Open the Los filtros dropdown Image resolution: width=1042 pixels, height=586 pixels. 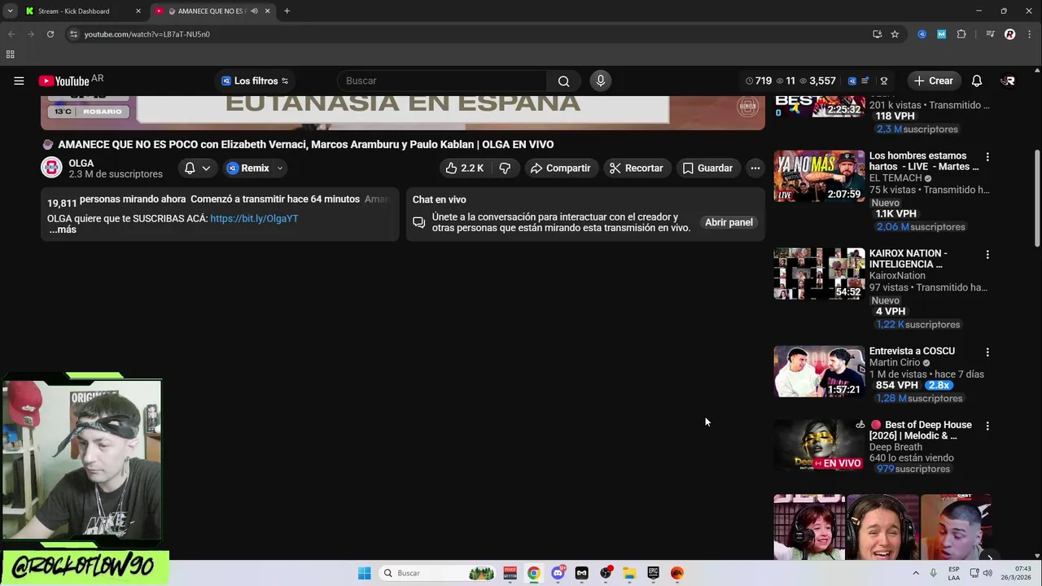pyautogui.click(x=255, y=81)
